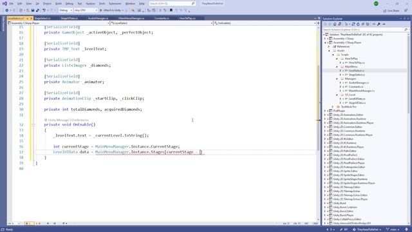Open the Project menu
412x232 pixels.
(x=47, y=4)
